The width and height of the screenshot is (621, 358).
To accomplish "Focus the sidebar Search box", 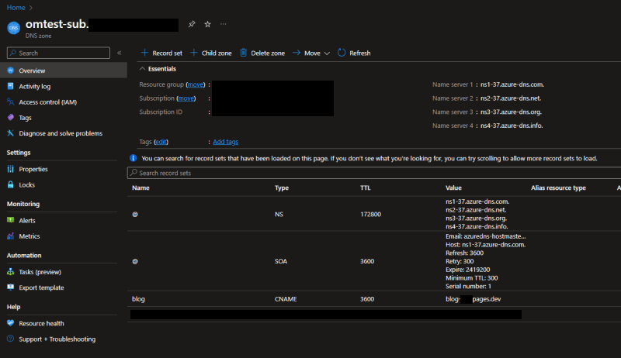I will (x=59, y=53).
